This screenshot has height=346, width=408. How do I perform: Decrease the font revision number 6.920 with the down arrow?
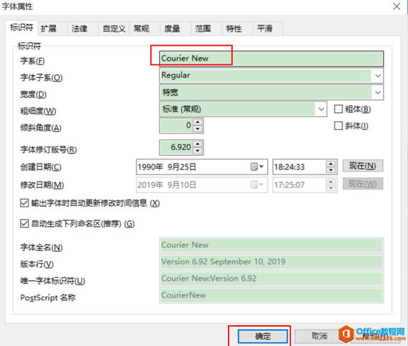[198, 150]
